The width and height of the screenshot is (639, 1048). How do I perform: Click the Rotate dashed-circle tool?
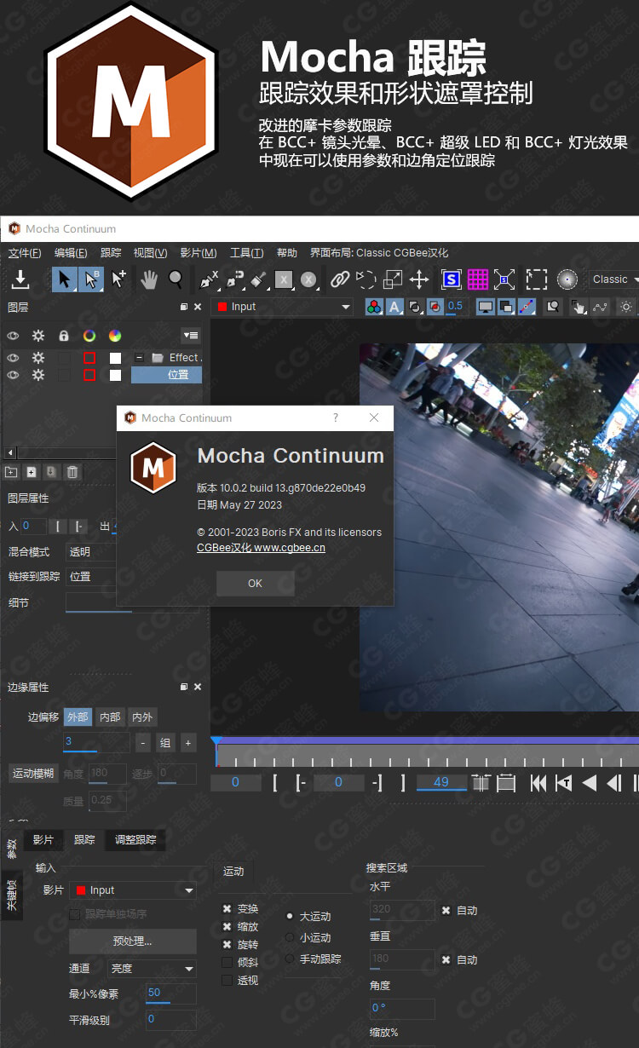click(x=366, y=279)
